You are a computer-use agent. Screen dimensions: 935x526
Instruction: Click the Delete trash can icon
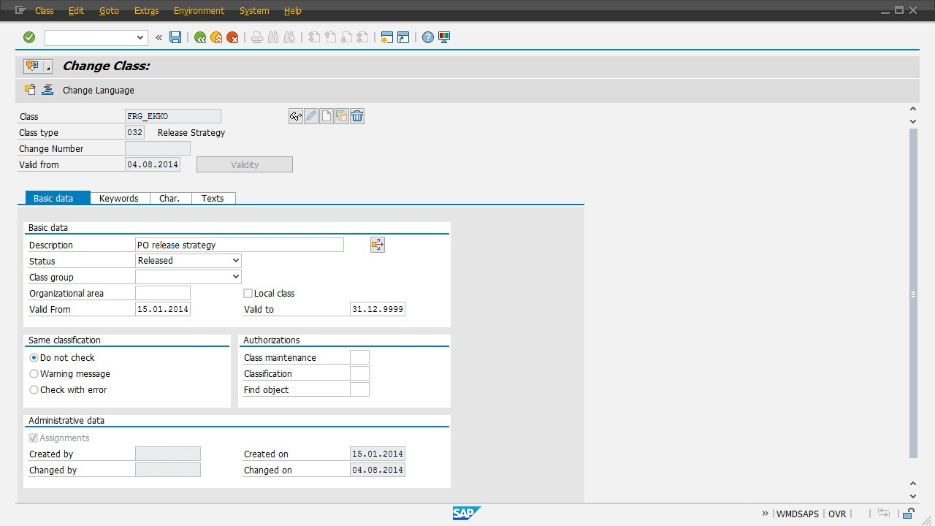(357, 116)
